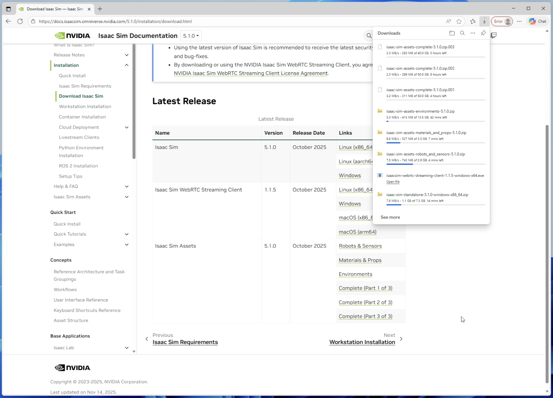Expand Isaac Sim Assets sidebar section
The image size is (553, 398).
click(127, 197)
